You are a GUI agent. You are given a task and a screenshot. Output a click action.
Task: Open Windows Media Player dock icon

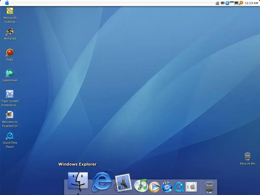pos(154,187)
